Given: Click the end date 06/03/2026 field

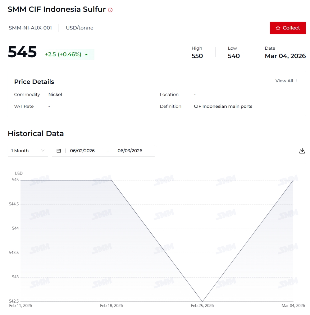Looking at the screenshot, I should [130, 151].
